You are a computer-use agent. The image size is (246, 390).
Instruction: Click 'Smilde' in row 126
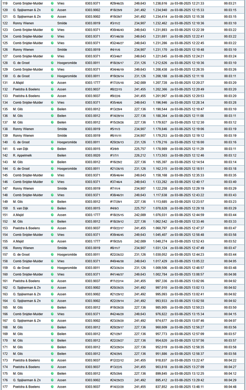pos(62,50)
